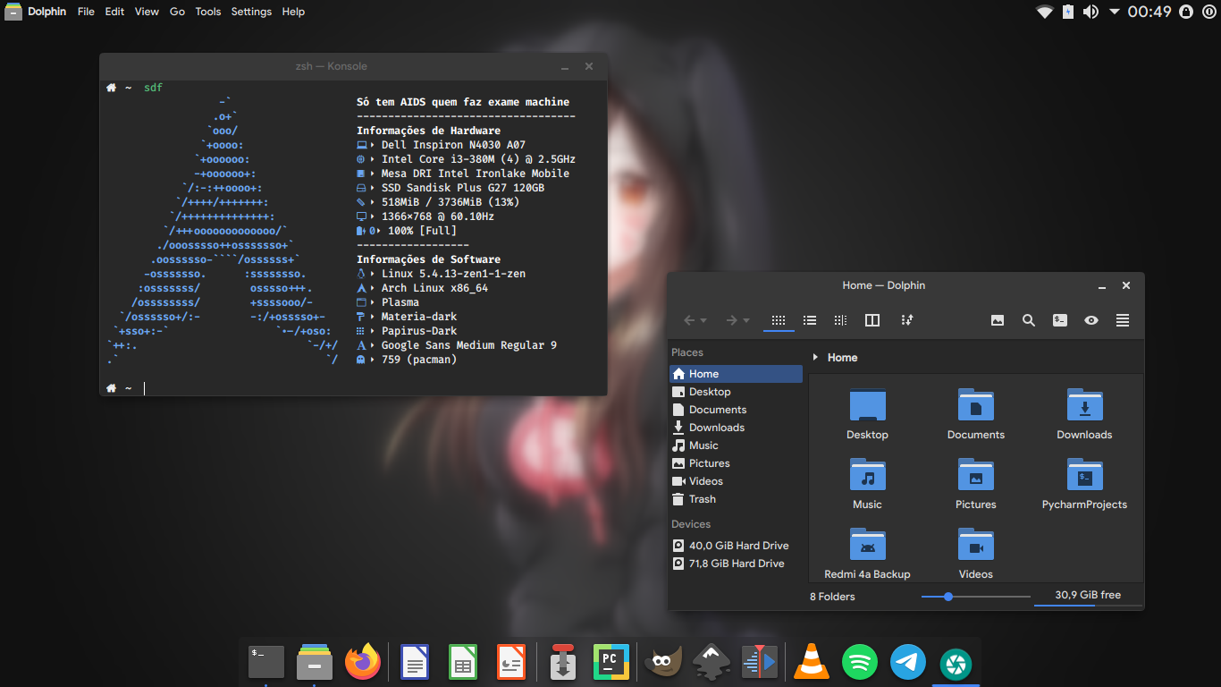The height and width of the screenshot is (687, 1221).
Task: Click the 00:49 clock
Action: click(1149, 12)
